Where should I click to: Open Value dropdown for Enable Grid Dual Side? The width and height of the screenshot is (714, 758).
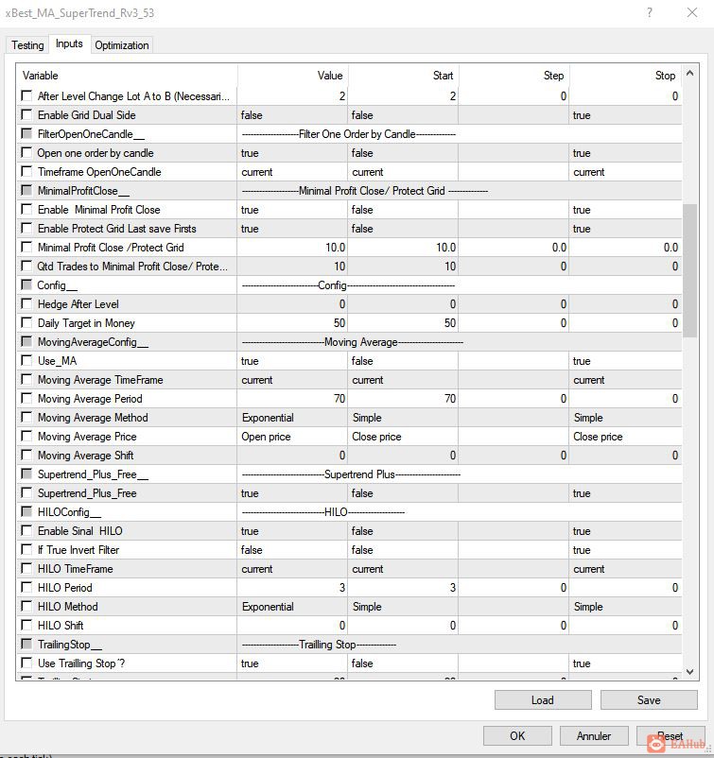[292, 115]
